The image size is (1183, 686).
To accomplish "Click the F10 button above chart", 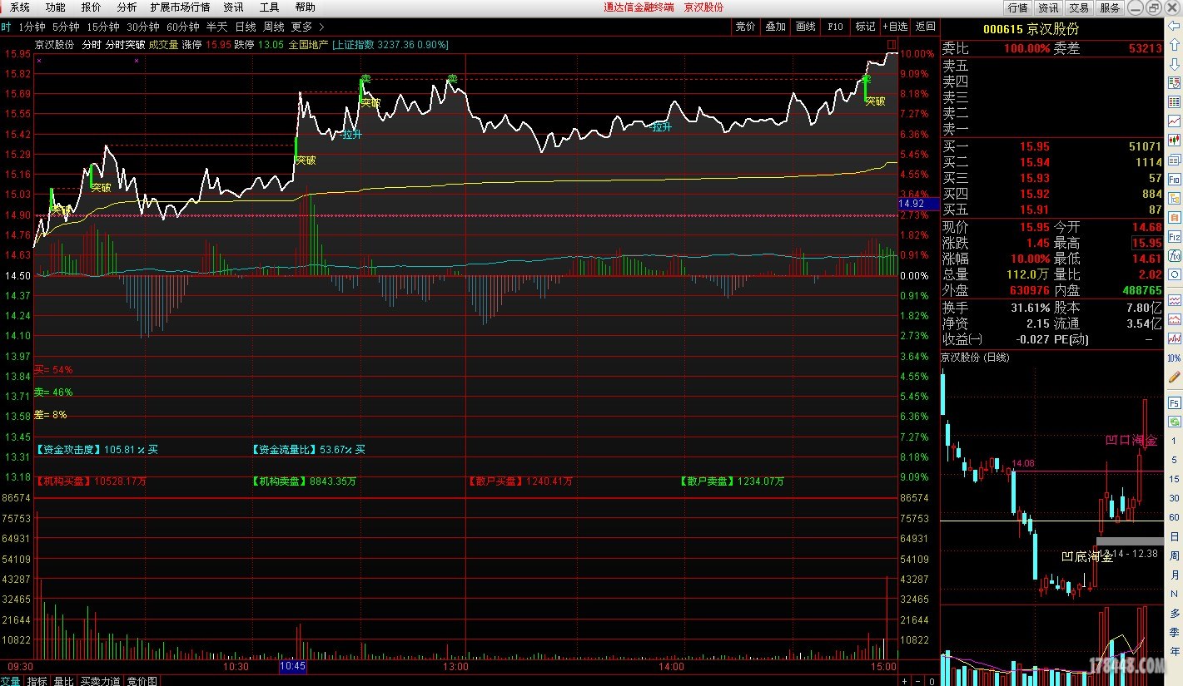I will click(835, 27).
